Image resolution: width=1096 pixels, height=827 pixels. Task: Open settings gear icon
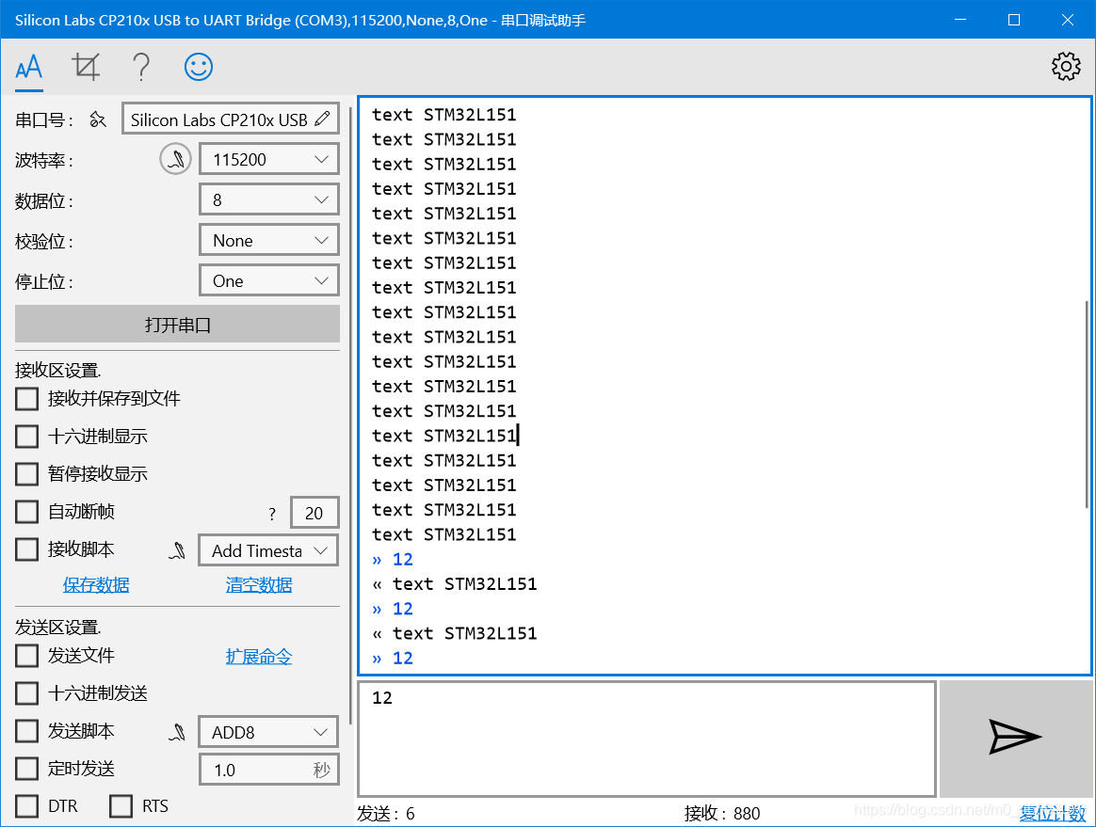(x=1066, y=67)
